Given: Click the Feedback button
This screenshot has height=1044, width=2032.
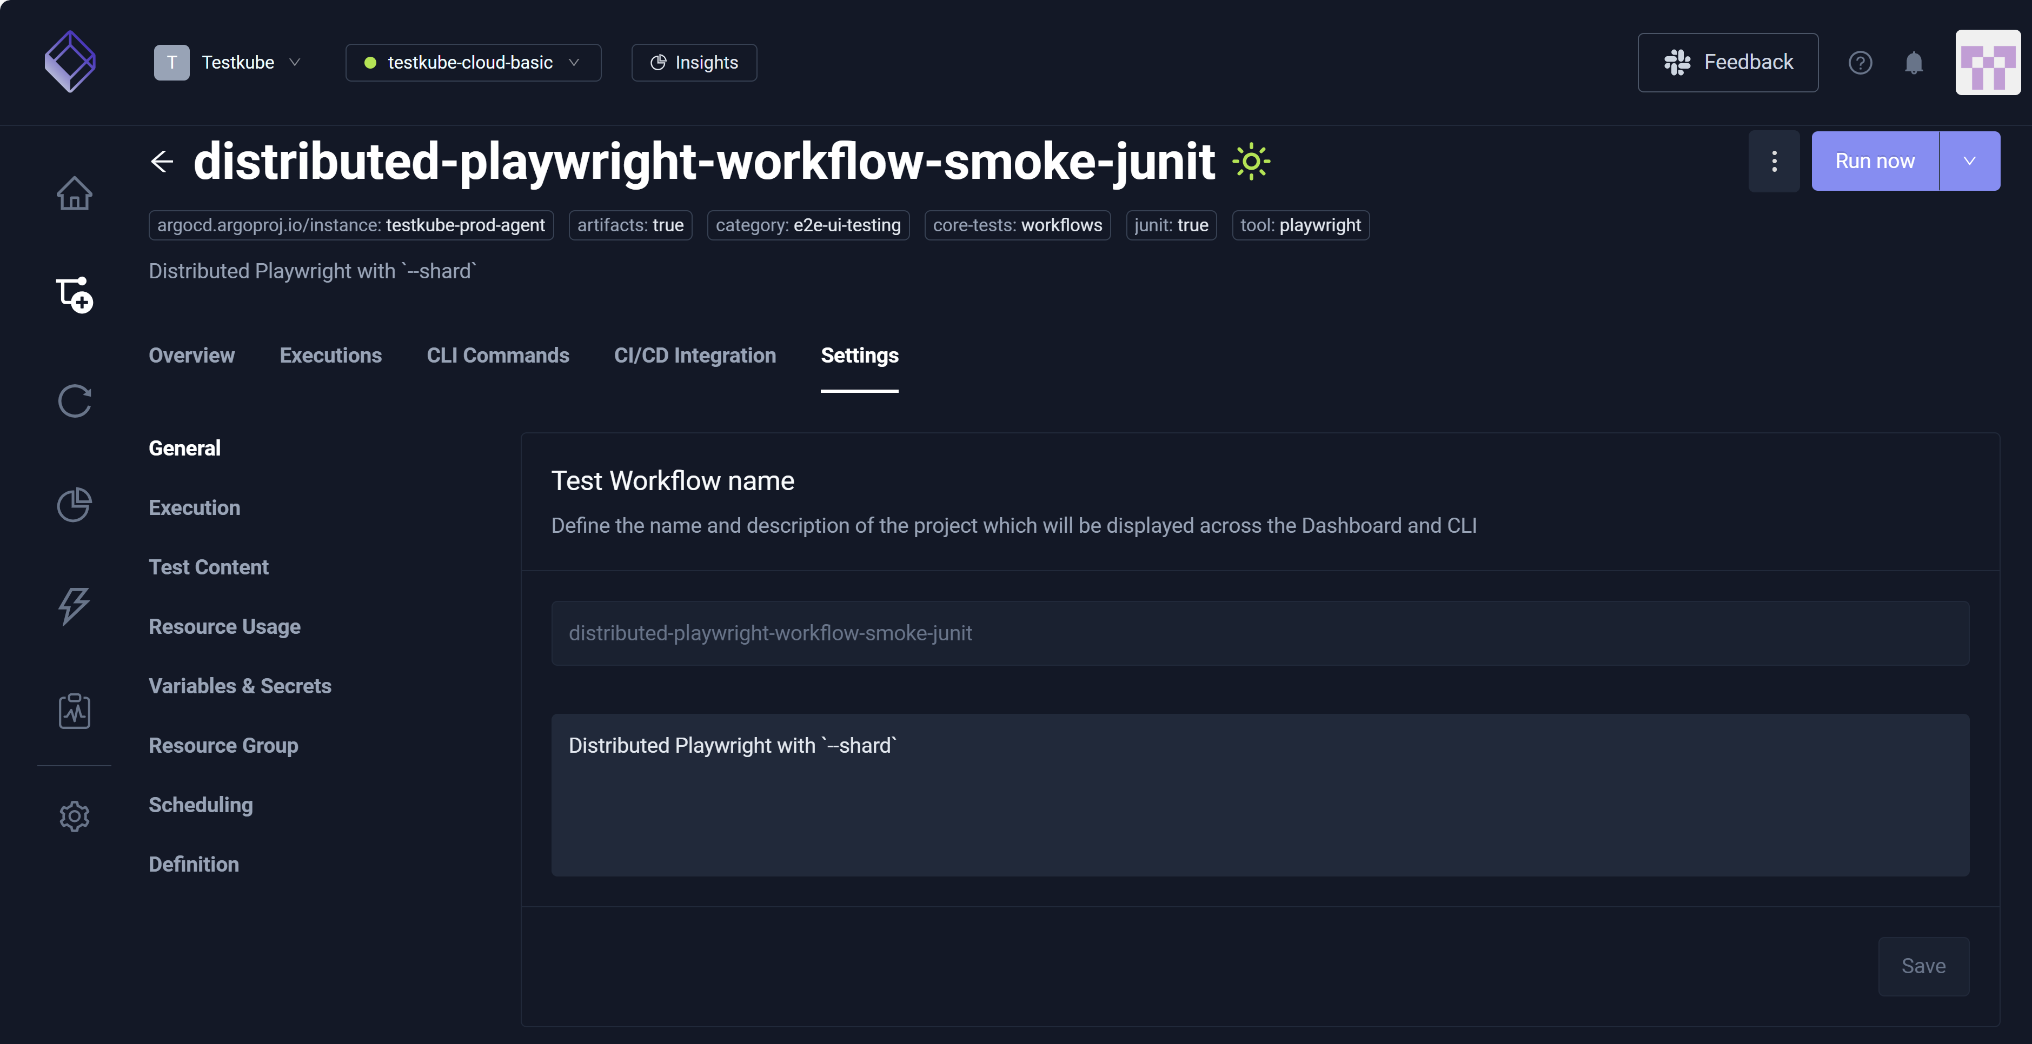Looking at the screenshot, I should click(1728, 62).
